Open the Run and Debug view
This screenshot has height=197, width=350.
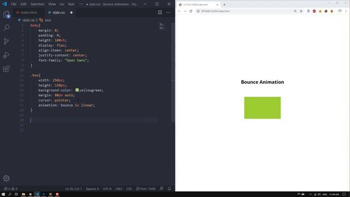[6, 55]
